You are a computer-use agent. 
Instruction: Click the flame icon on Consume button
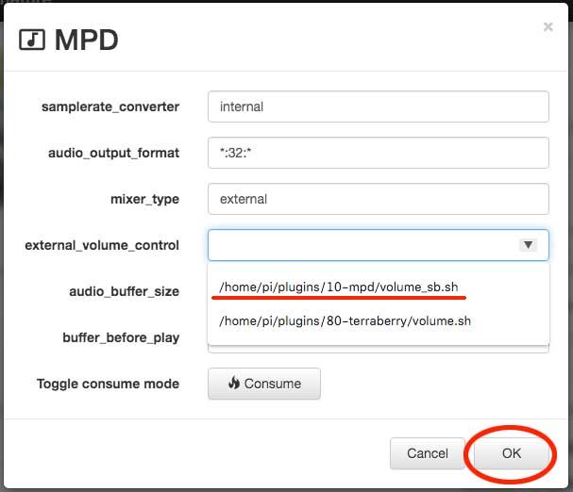pos(234,383)
